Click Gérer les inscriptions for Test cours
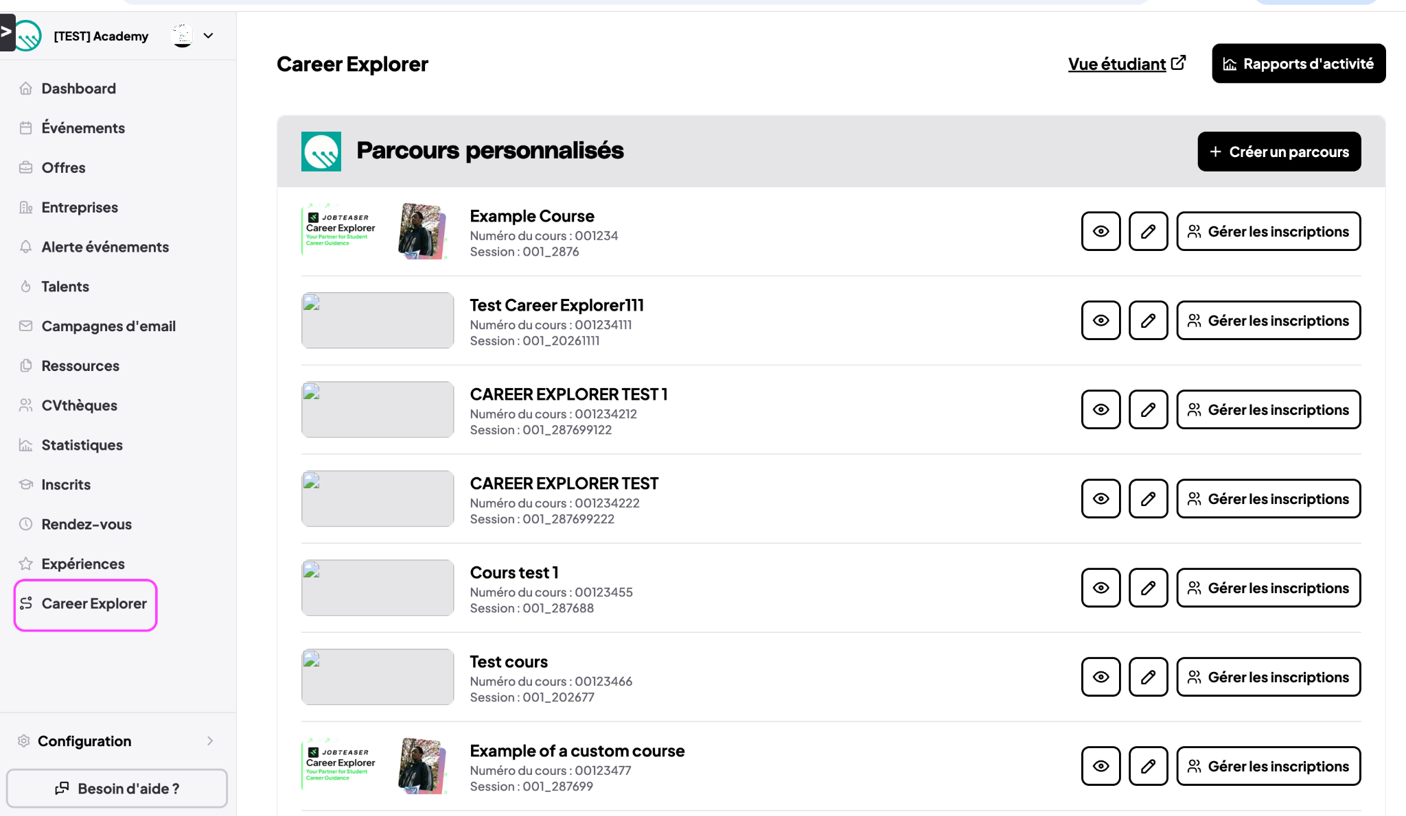The height and width of the screenshot is (816, 1406). point(1268,677)
